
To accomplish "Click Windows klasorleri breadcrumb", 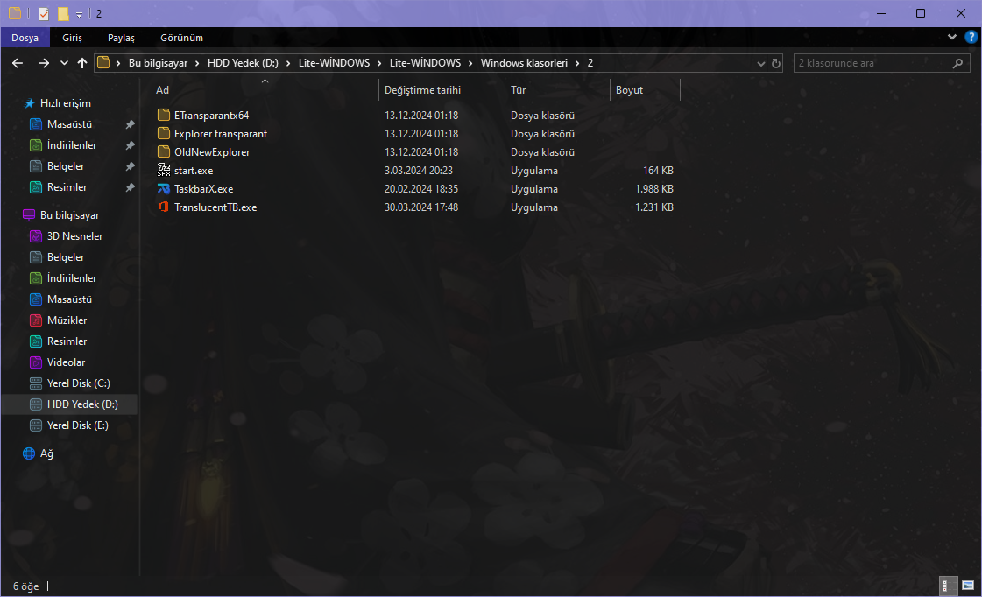I will coord(524,63).
